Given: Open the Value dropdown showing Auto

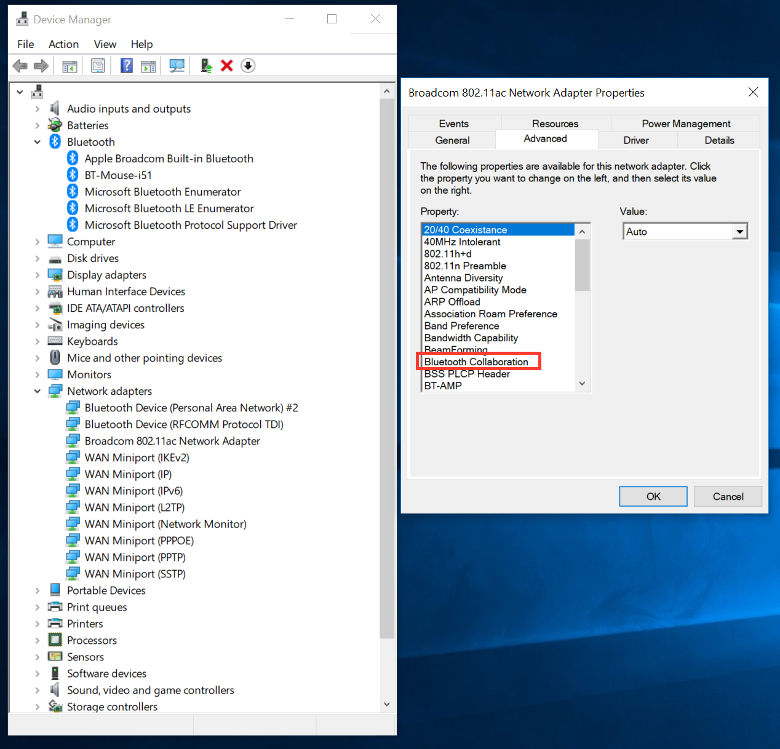Looking at the screenshot, I should pos(739,231).
